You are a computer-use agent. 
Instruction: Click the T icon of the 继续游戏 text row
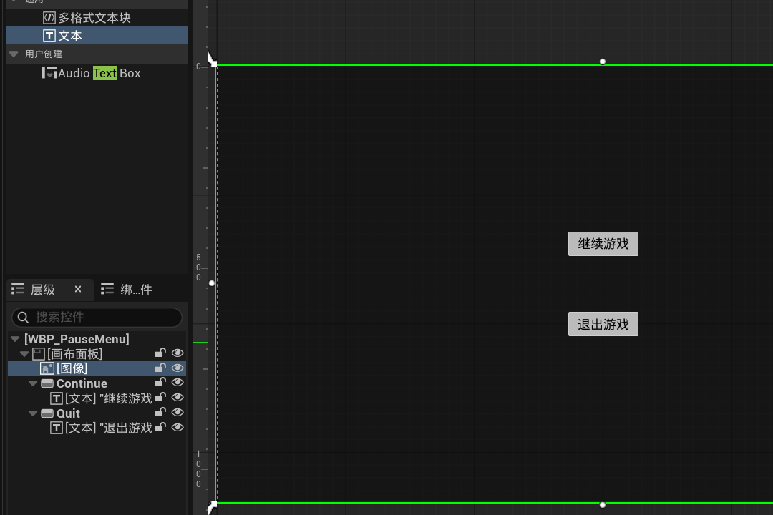point(57,398)
